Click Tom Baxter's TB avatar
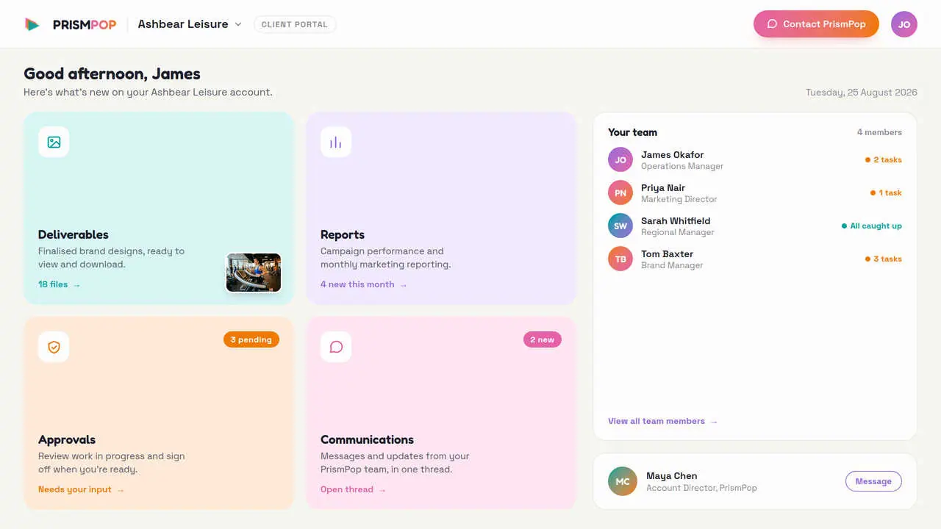941x529 pixels. coord(620,259)
